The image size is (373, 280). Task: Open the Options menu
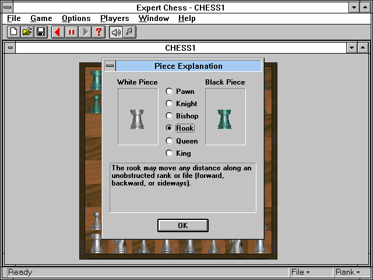click(76, 19)
